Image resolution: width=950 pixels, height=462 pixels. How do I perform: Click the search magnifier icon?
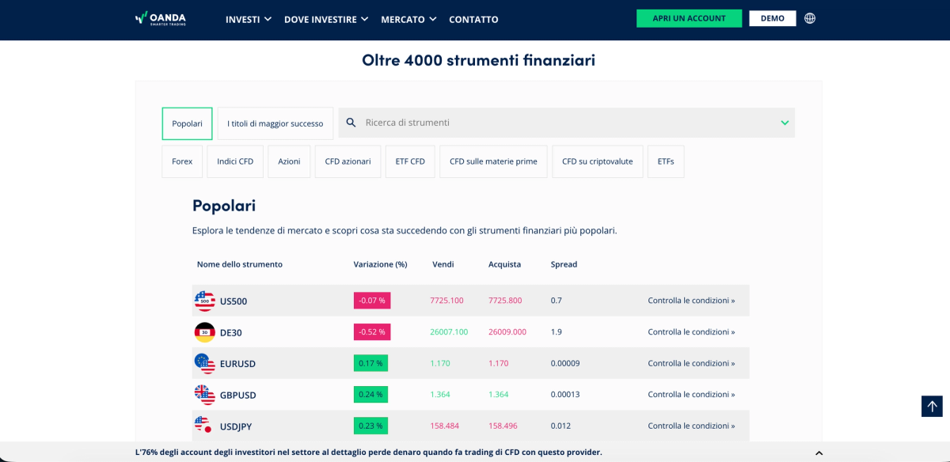click(351, 123)
